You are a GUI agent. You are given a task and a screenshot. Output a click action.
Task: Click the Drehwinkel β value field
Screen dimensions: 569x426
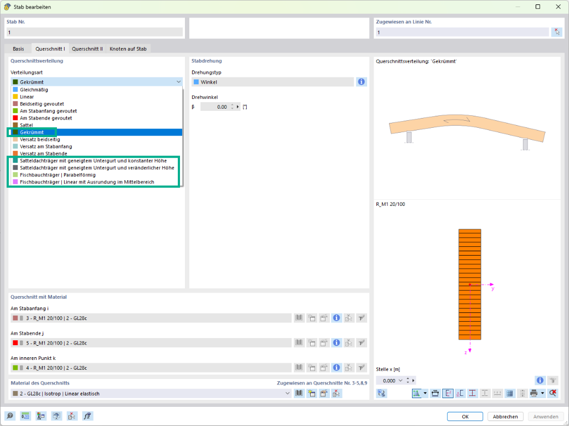216,107
